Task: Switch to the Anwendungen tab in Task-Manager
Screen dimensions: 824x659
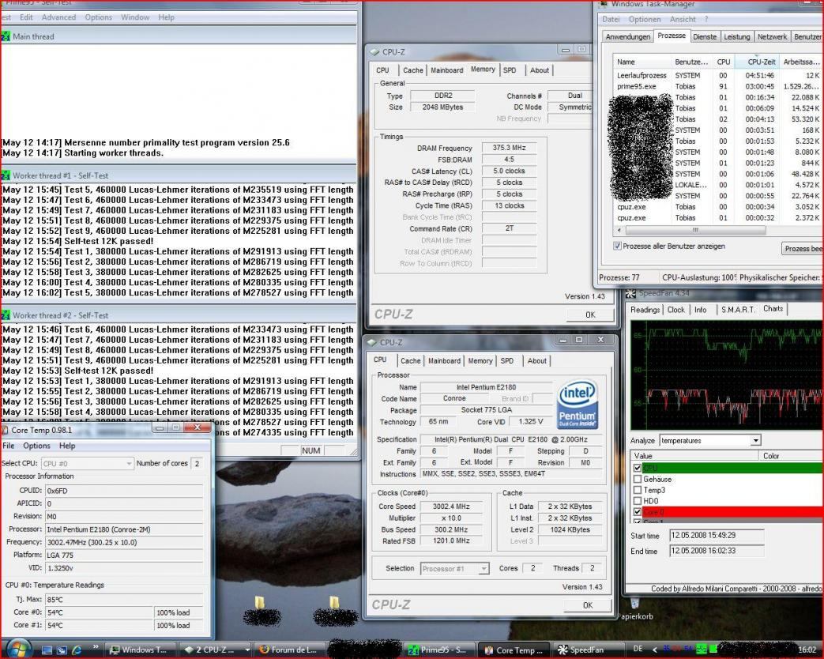Action: tap(627, 36)
